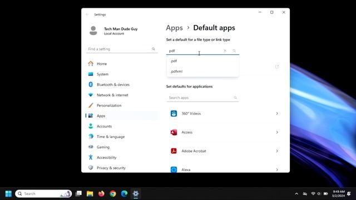This screenshot has width=356, height=200.
Task: Go to Gaming settings
Action: coord(122,147)
